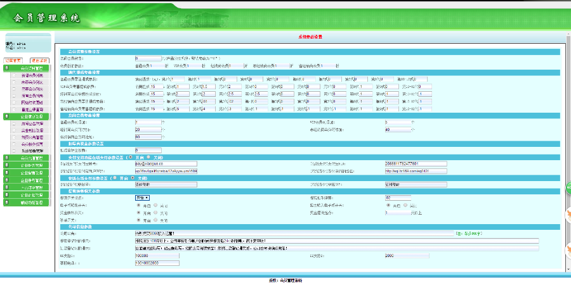Screen dimensions: 571x283
Task: Click the upper orange floating icon on right edge
Action: point(567,215)
